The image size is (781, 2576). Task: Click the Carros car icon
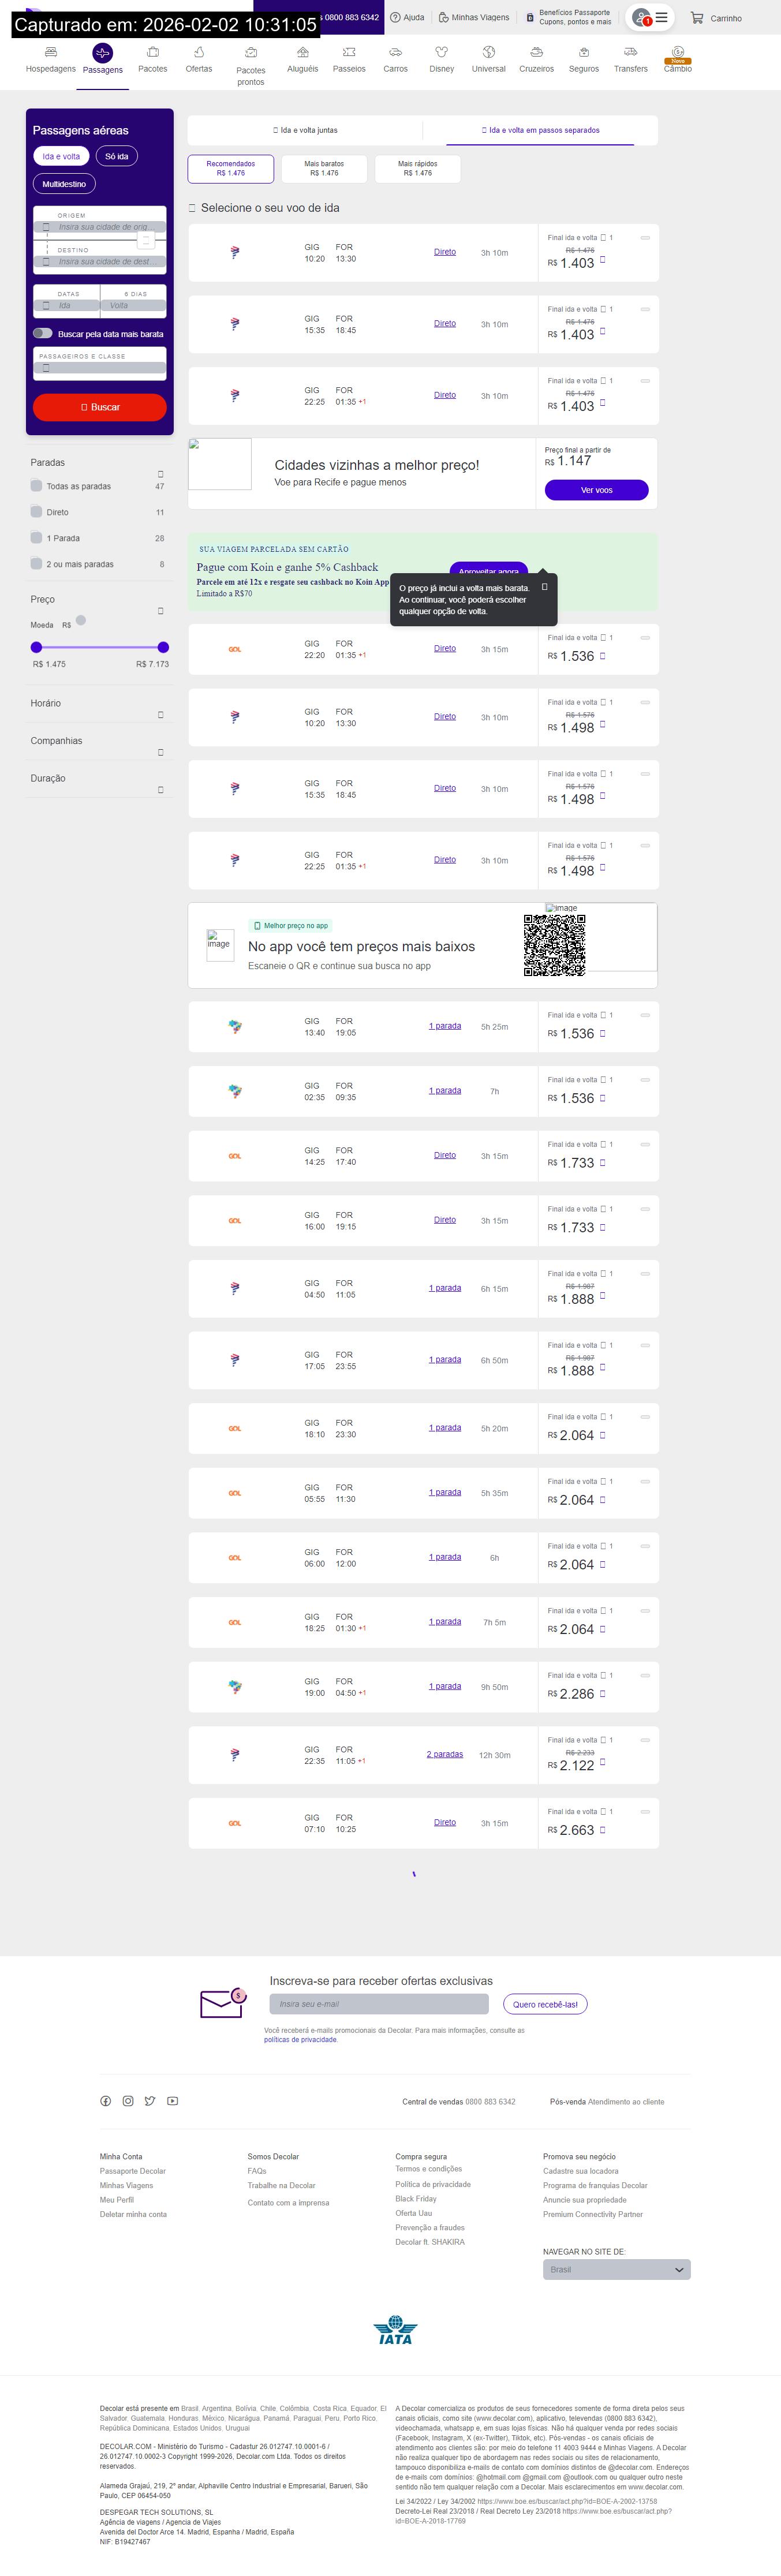[x=395, y=52]
